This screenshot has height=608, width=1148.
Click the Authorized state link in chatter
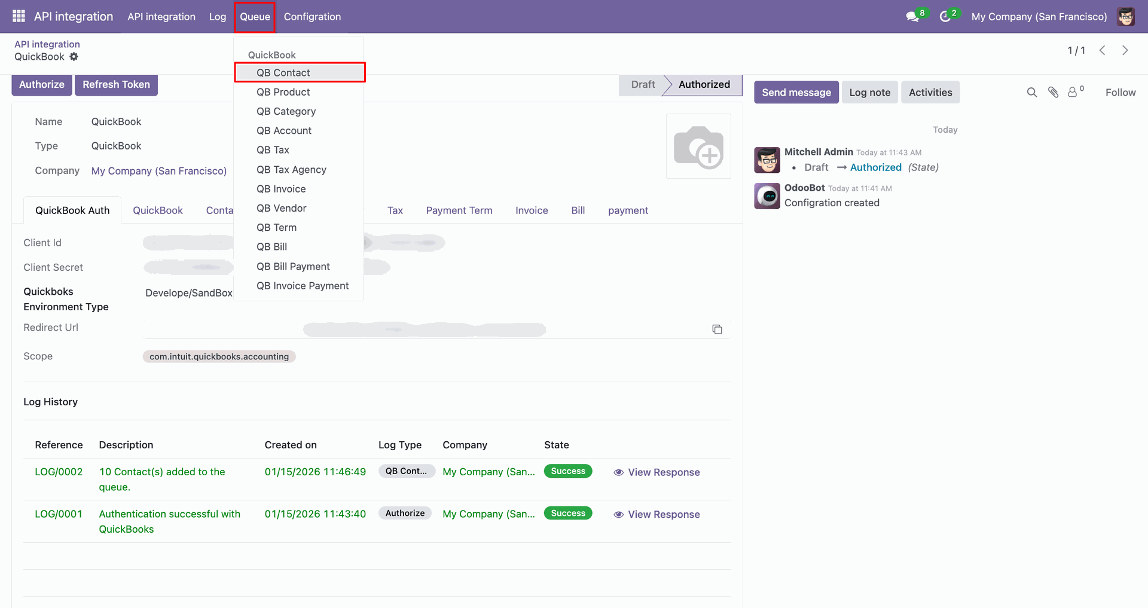tap(876, 167)
